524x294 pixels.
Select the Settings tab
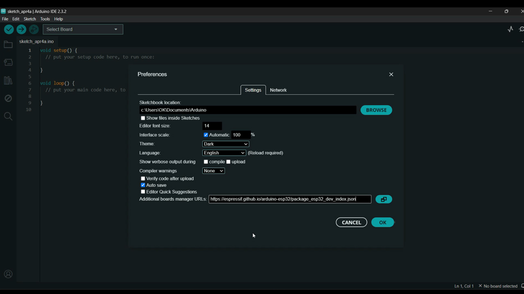(x=253, y=90)
